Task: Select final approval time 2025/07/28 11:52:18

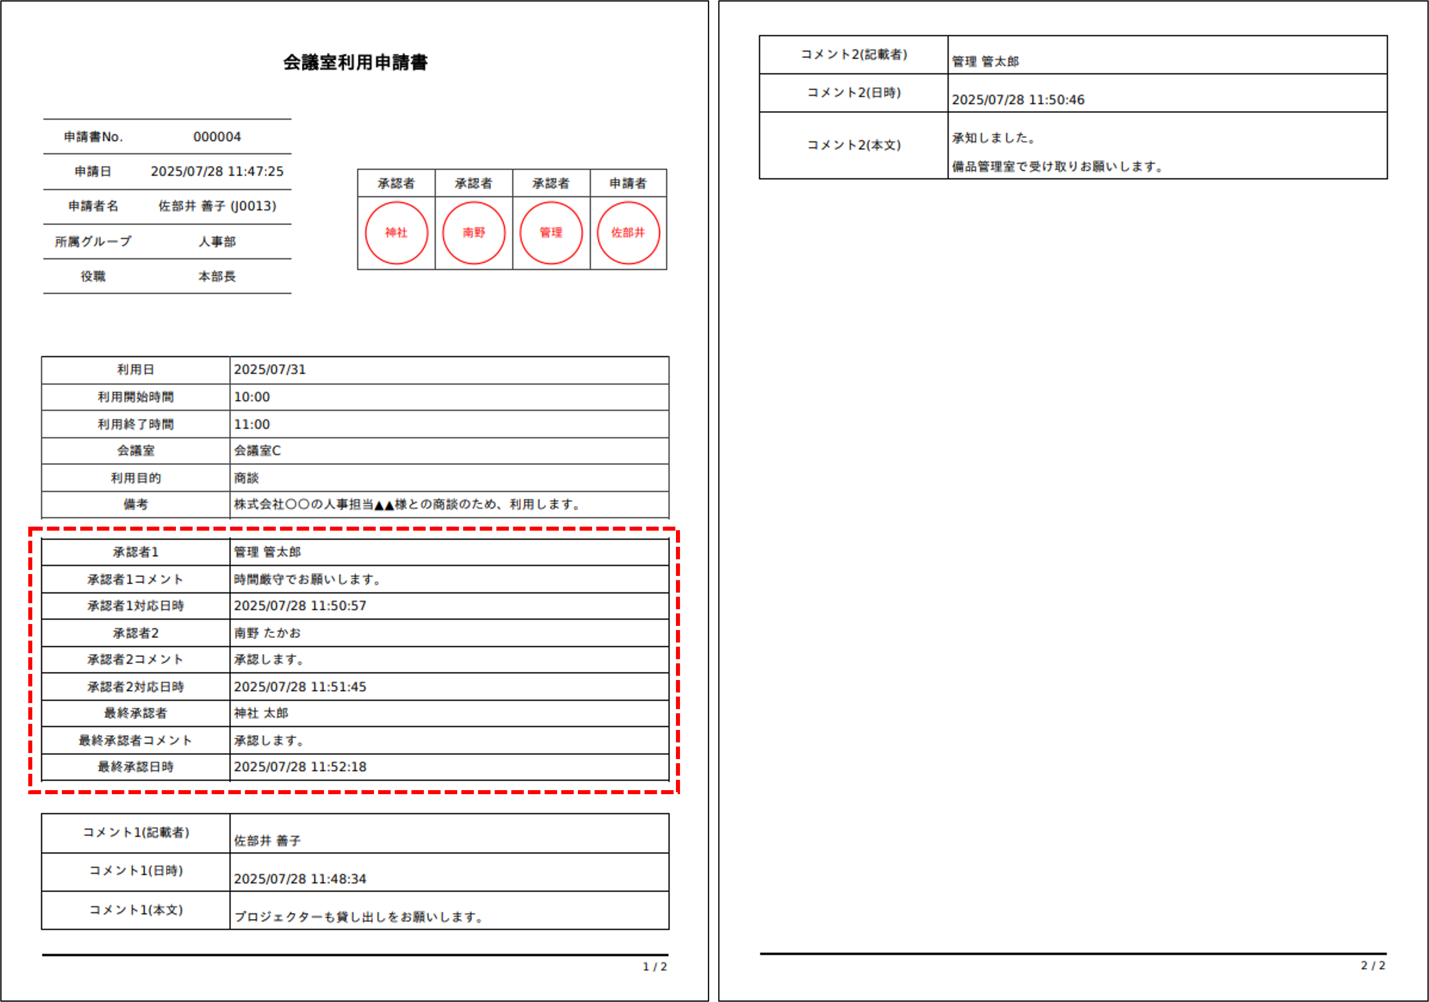Action: coord(300,767)
